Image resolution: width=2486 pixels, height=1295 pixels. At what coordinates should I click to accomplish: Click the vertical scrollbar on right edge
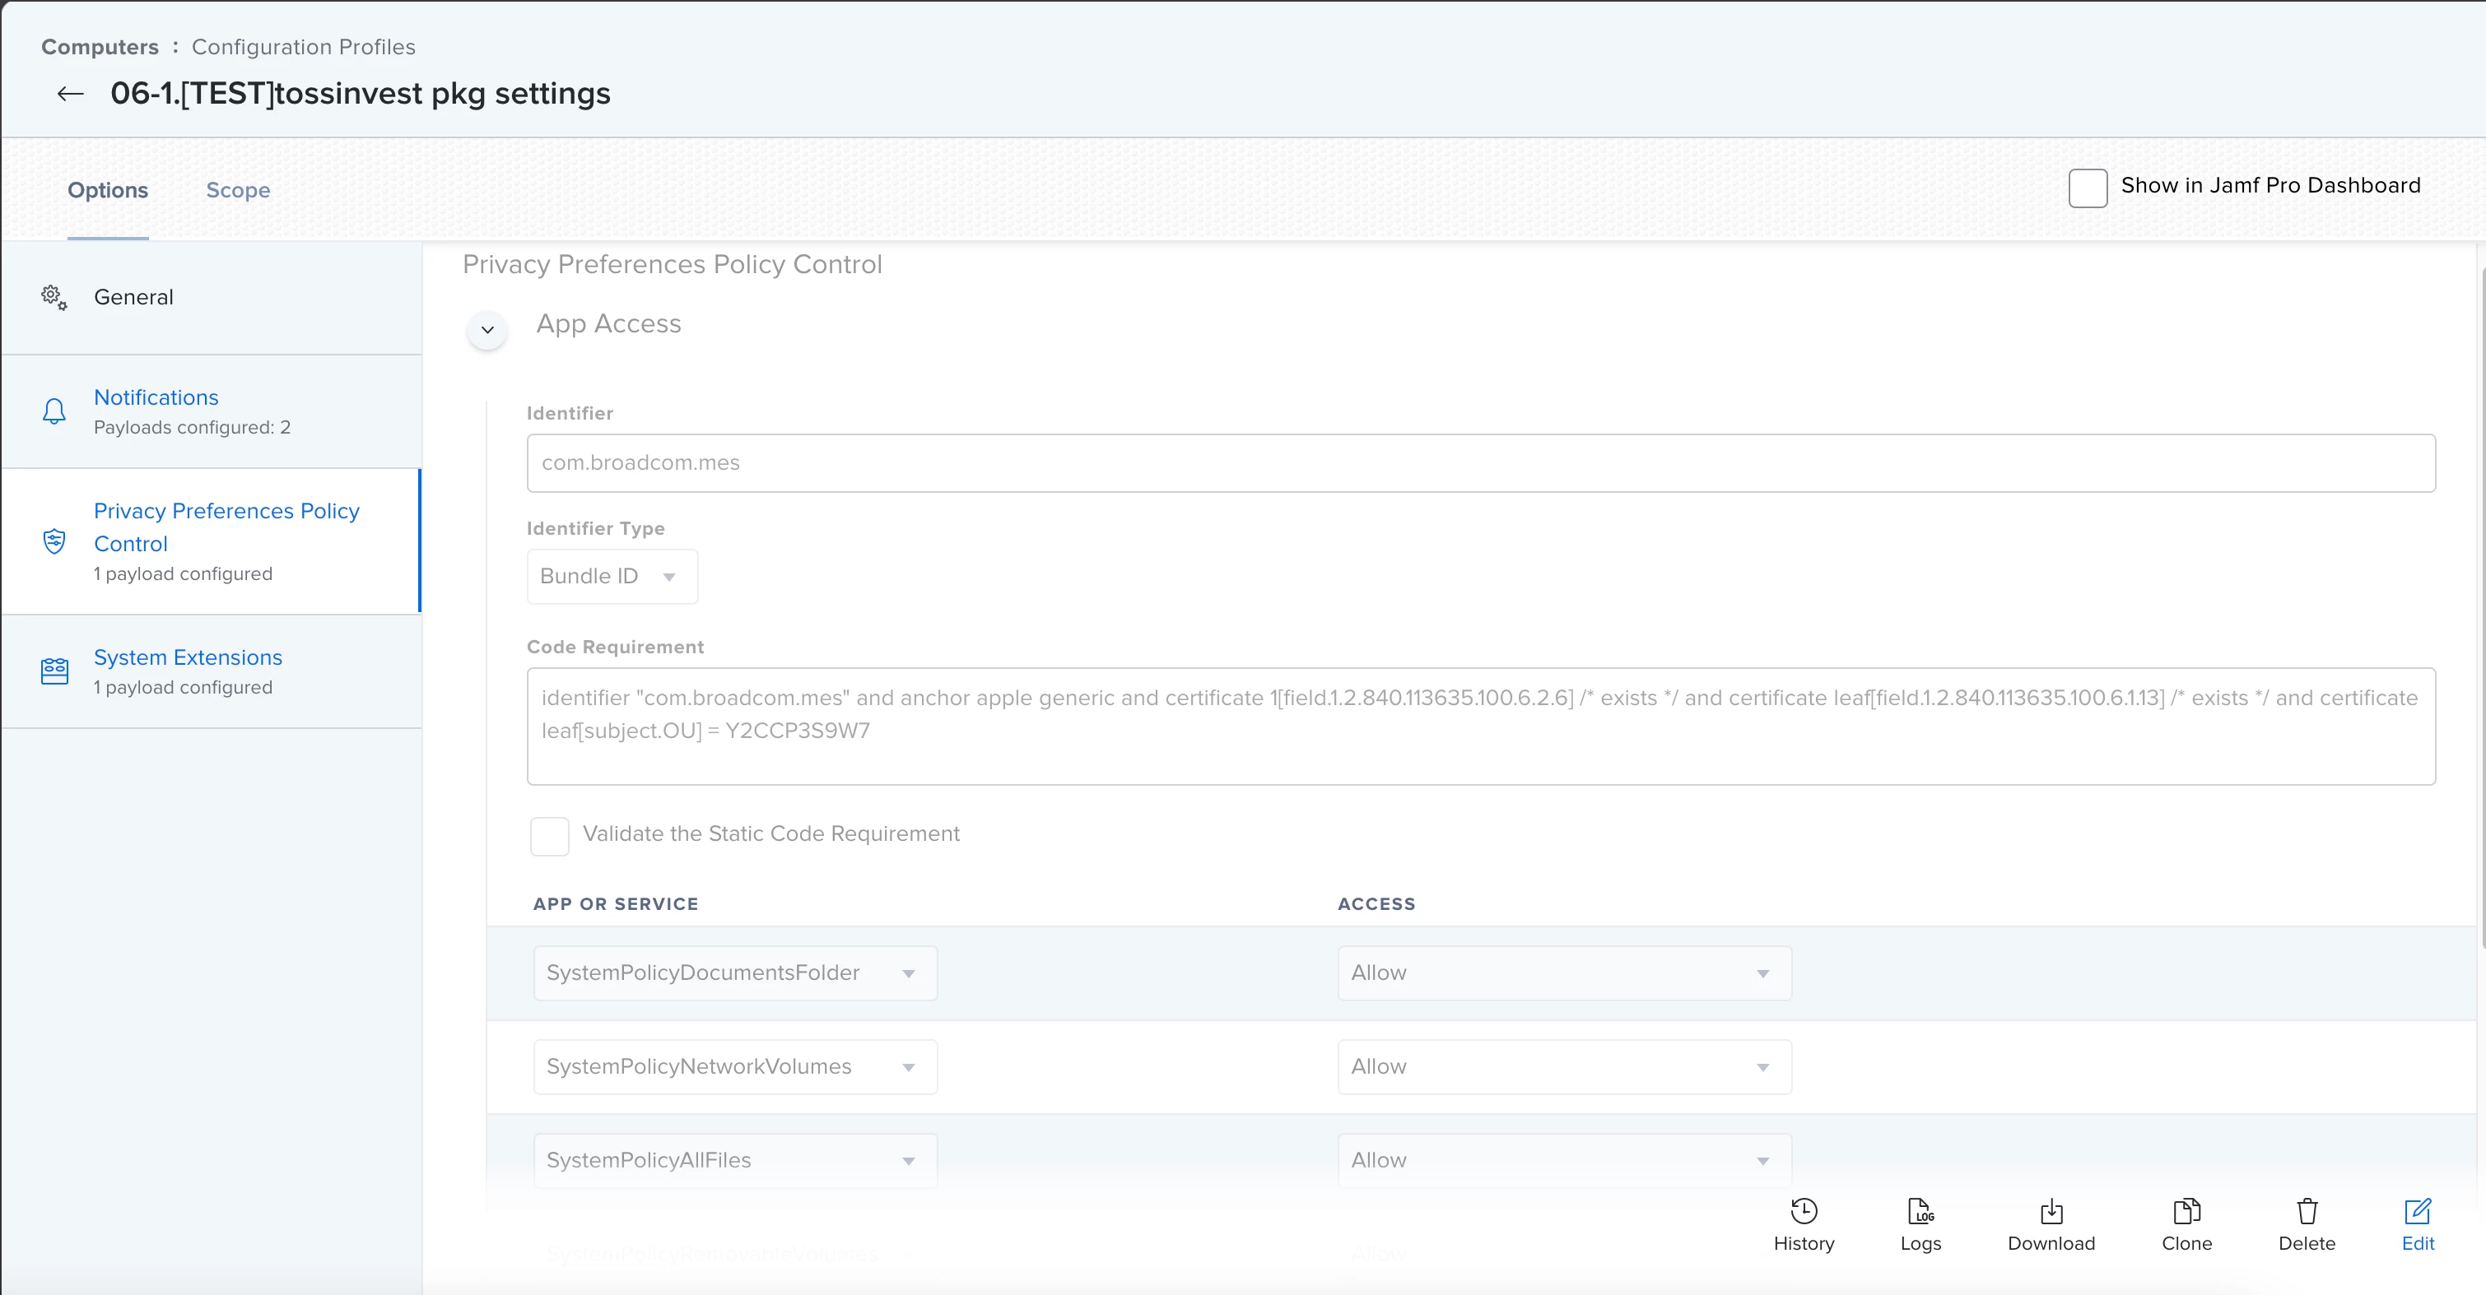(2481, 607)
